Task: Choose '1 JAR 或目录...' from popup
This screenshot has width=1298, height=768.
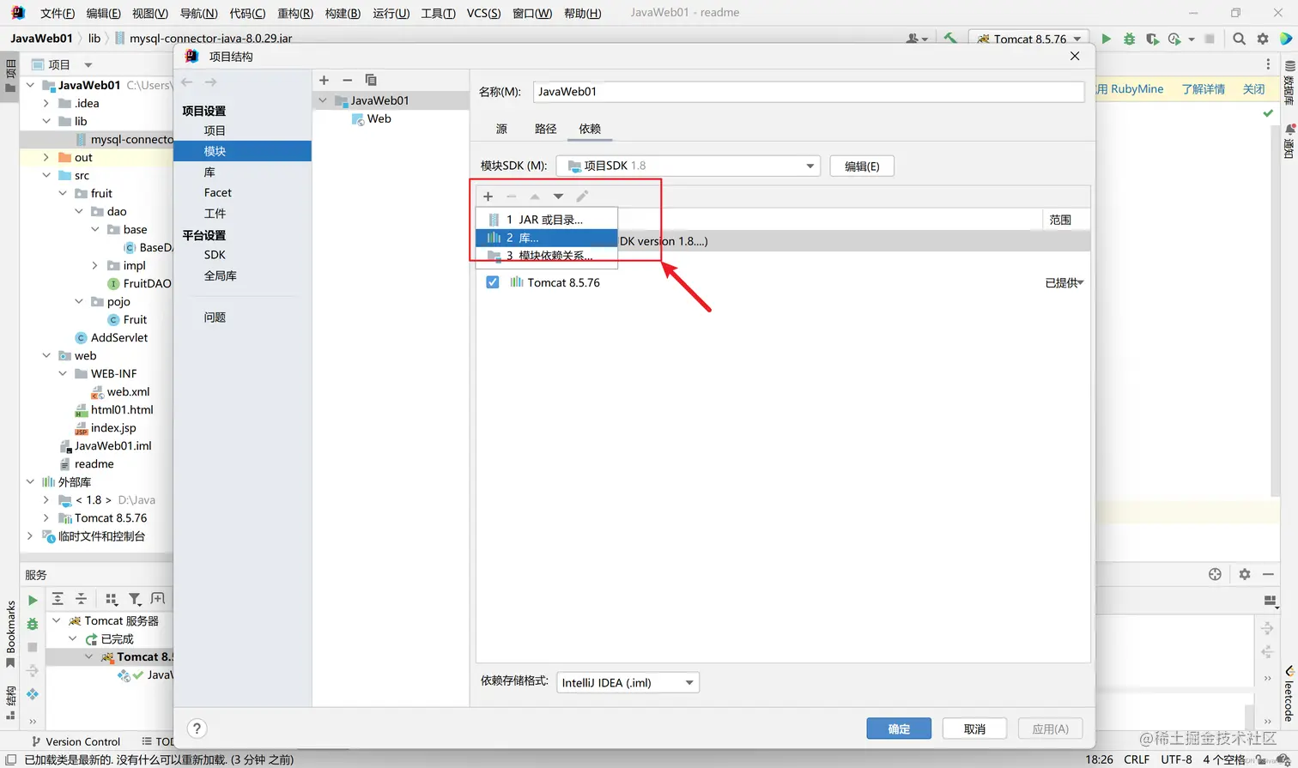Action: coord(546,220)
